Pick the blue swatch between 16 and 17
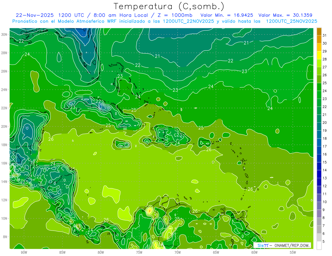The height and width of the screenshot is (256, 332). pos(319,150)
